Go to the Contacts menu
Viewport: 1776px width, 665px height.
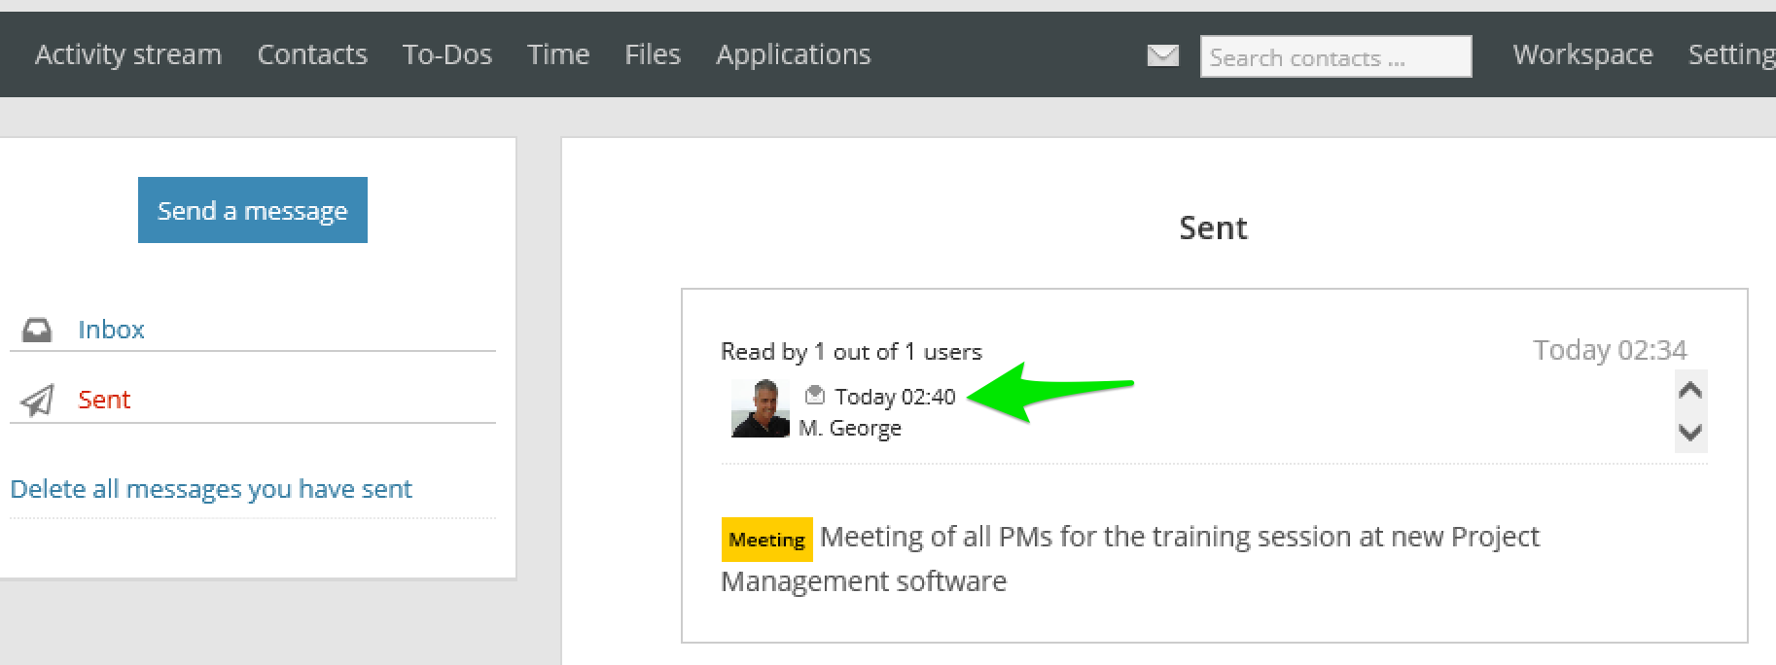point(312,54)
